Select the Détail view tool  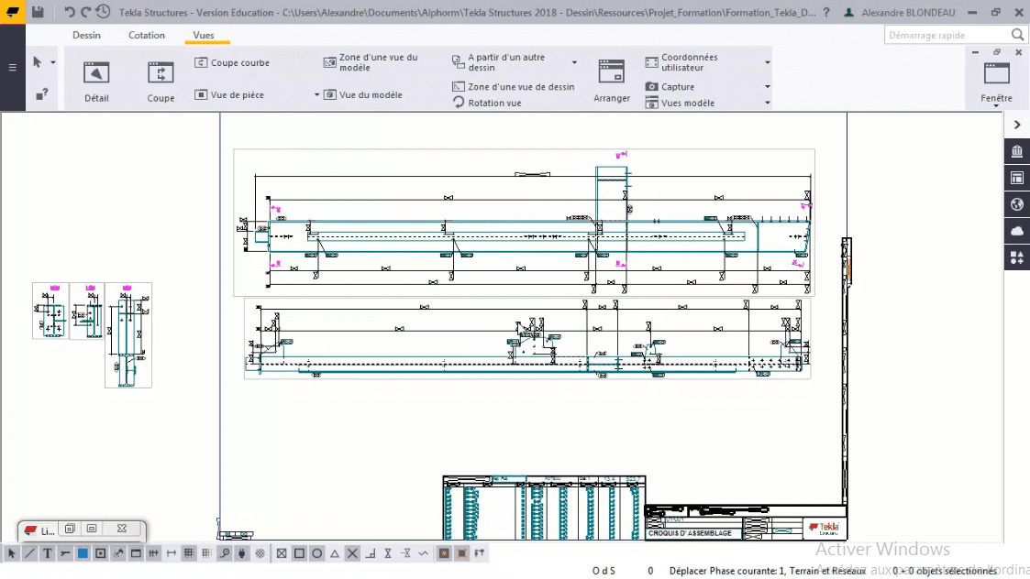coord(95,78)
